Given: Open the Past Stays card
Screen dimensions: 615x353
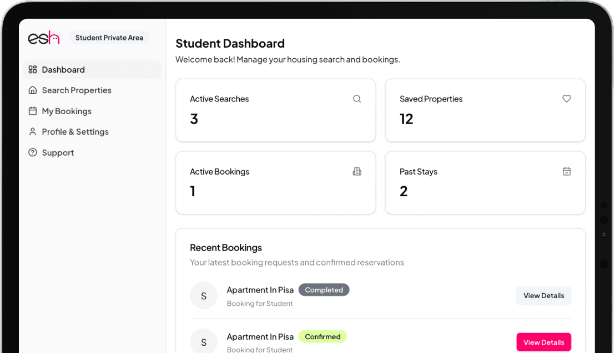Looking at the screenshot, I should [x=485, y=182].
